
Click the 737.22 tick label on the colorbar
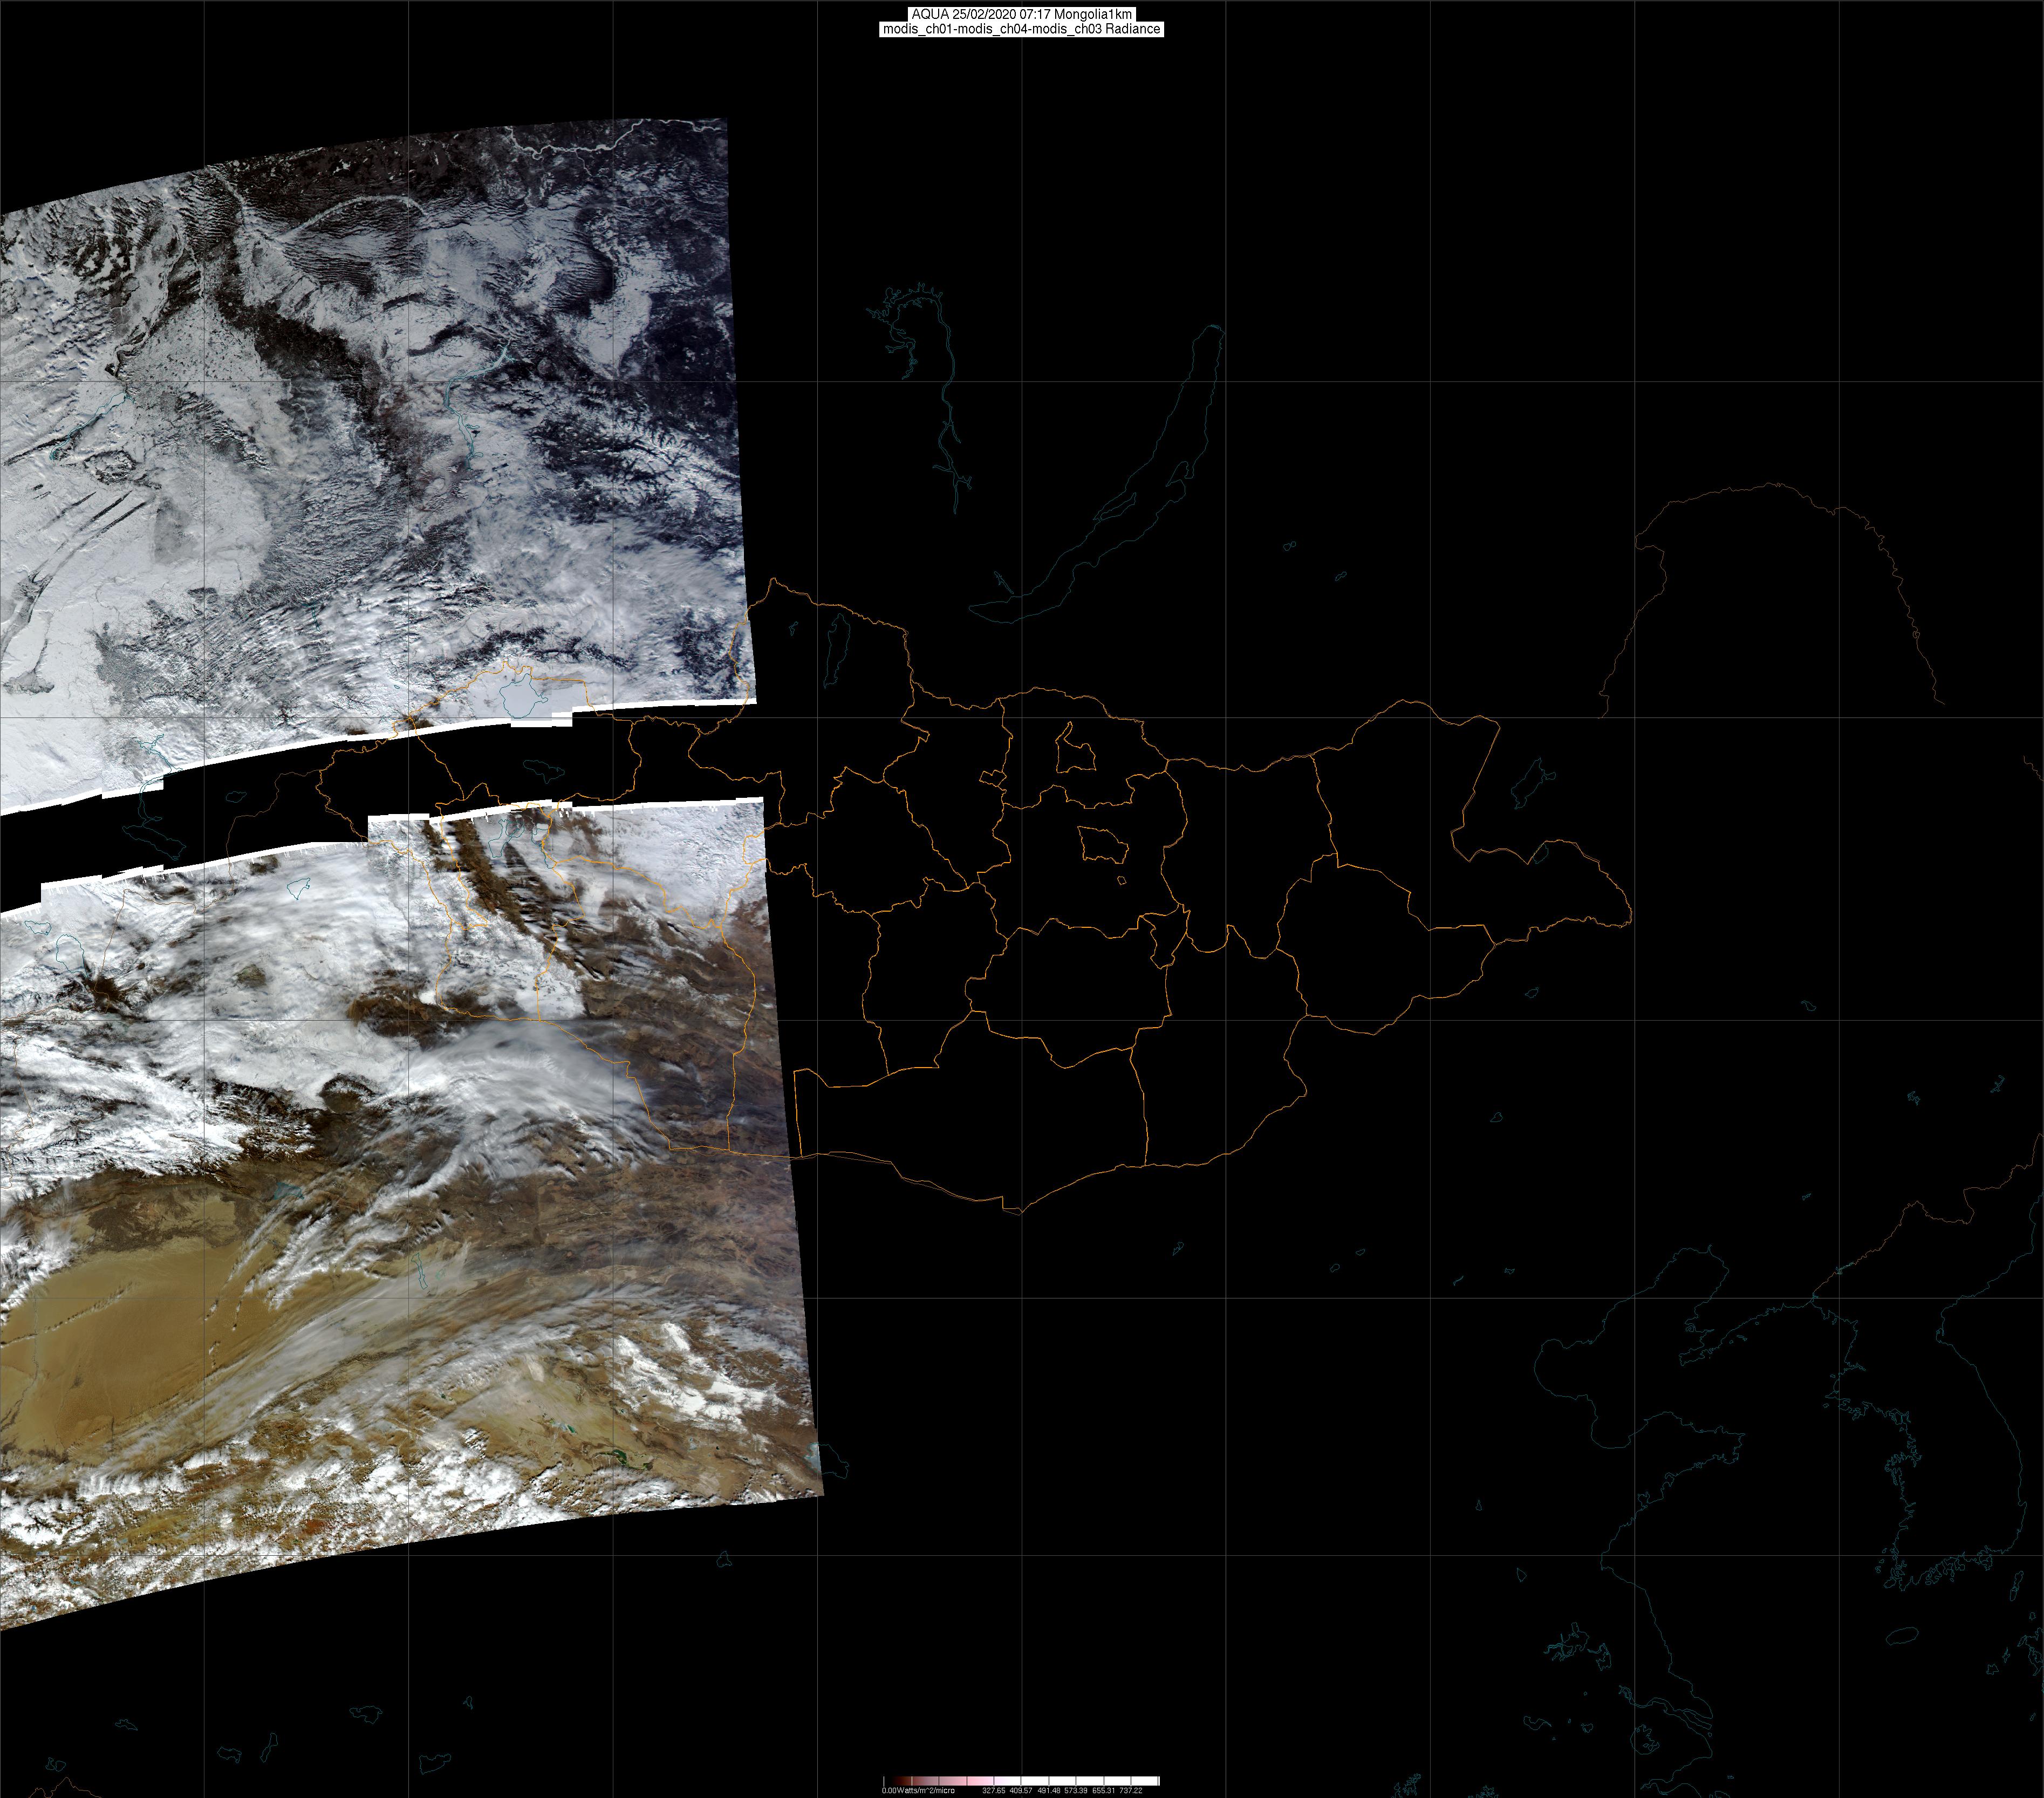point(1130,1790)
